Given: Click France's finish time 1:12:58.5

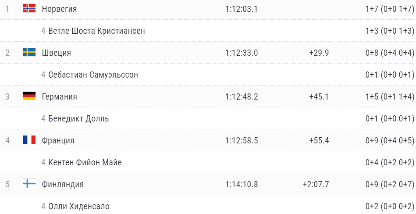Looking at the screenshot, I should (x=242, y=140).
